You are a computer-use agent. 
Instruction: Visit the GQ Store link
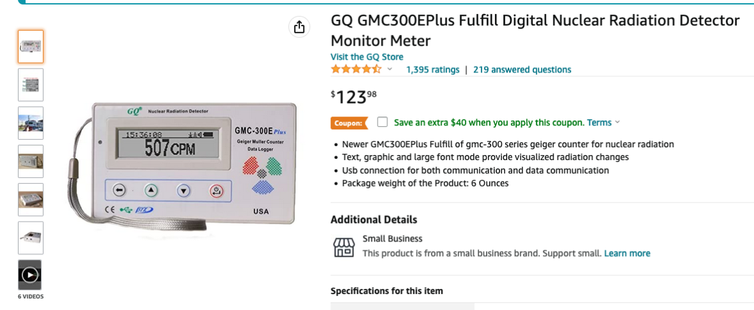[x=367, y=57]
